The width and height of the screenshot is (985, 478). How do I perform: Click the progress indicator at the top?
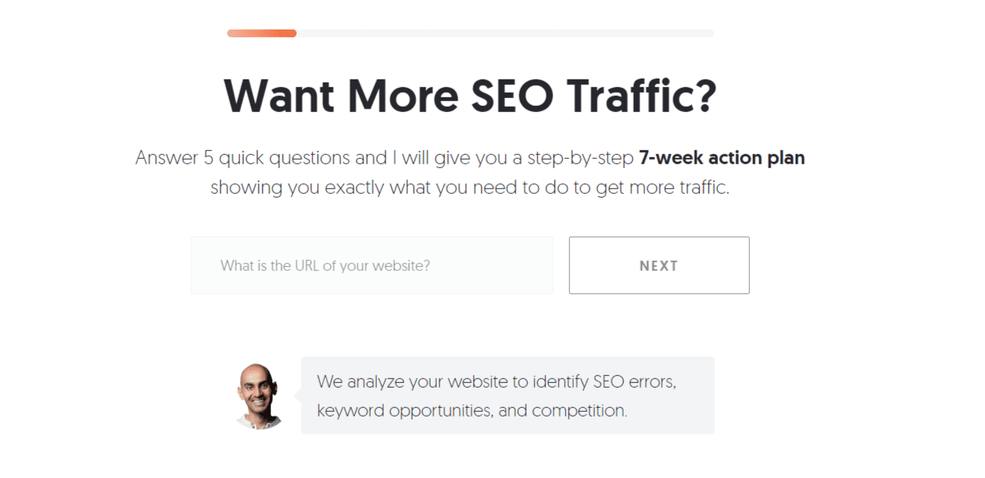pos(470,33)
